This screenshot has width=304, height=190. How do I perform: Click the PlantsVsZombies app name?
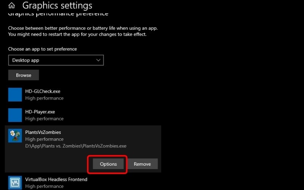pyautogui.click(x=43, y=132)
